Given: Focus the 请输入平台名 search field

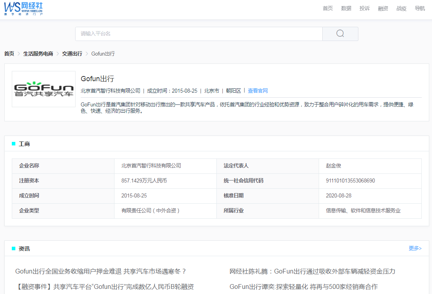Looking at the screenshot, I should click(199, 33).
